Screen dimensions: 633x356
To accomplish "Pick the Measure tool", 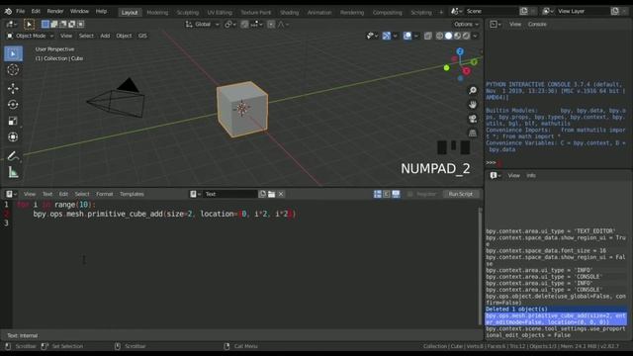I will pyautogui.click(x=13, y=172).
